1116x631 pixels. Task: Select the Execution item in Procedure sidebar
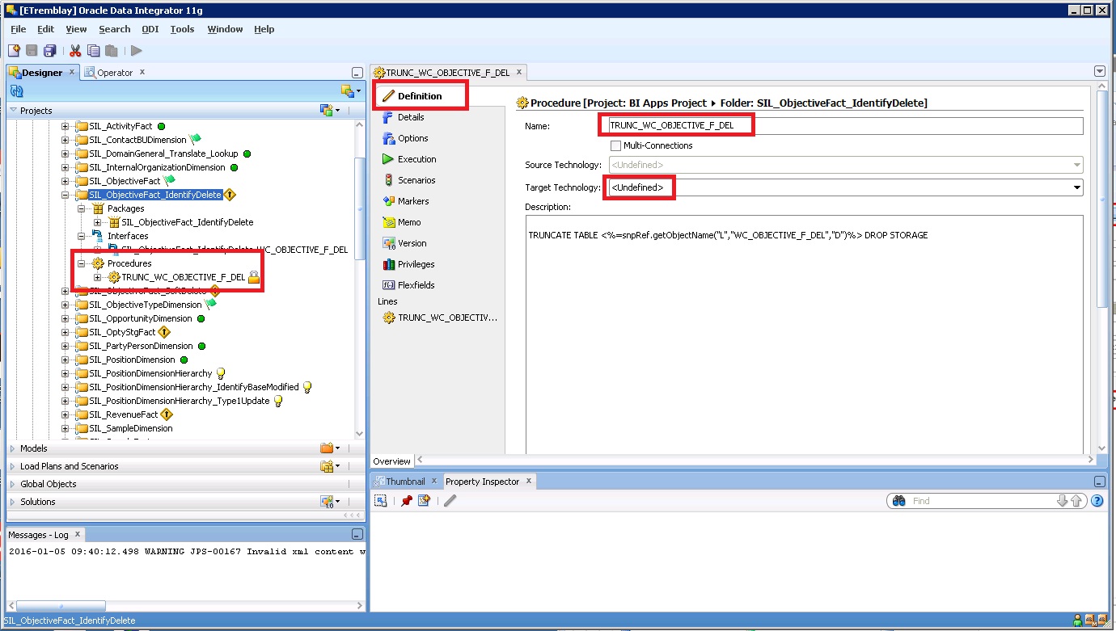(x=420, y=159)
